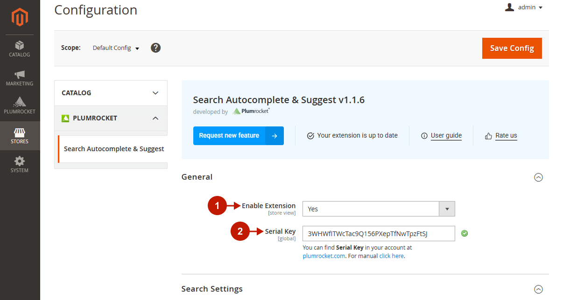Open the Stores sidebar menu
Image resolution: width=563 pixels, height=300 pixels.
(20, 136)
